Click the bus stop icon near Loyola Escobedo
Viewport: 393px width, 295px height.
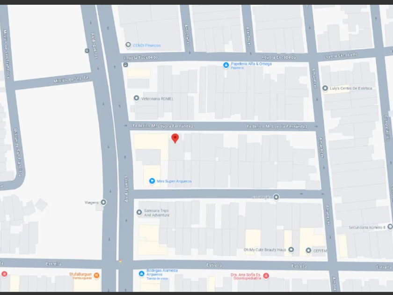(x=125, y=65)
